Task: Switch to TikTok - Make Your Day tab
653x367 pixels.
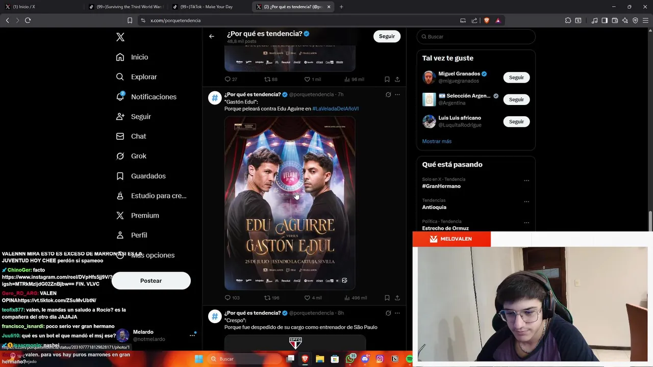Action: coord(210,7)
